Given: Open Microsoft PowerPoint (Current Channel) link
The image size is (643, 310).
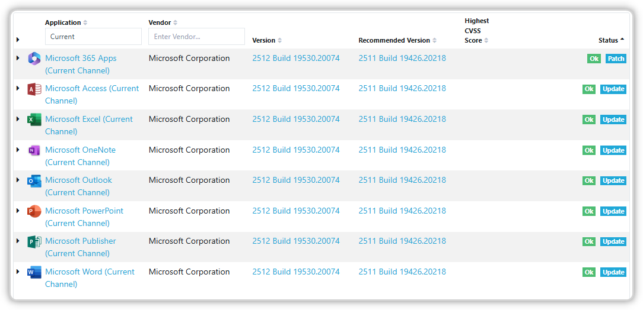Looking at the screenshot, I should [84, 211].
